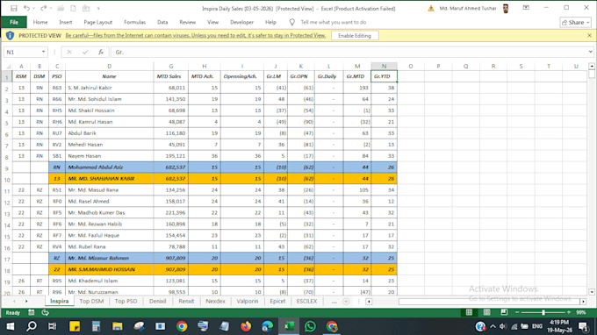This screenshot has width=597, height=335.
Task: Click the zoom slider handle
Action: [543, 312]
